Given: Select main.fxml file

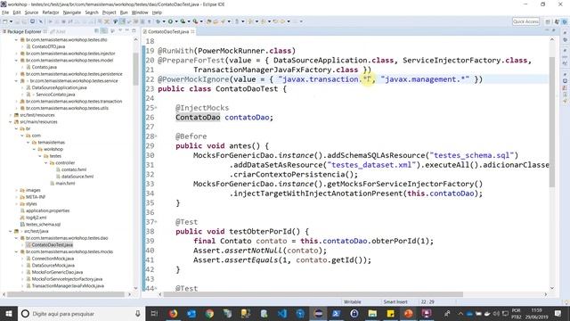Looking at the screenshot, I should click(x=65, y=184).
